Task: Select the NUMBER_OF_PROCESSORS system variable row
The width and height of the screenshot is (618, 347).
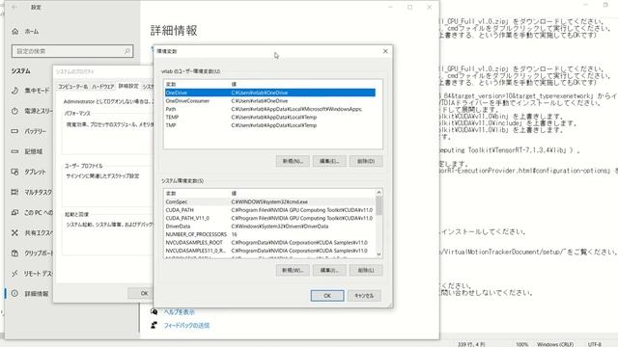Action: click(270, 234)
